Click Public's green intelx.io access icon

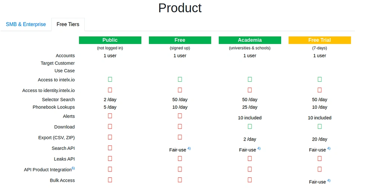[110, 79]
